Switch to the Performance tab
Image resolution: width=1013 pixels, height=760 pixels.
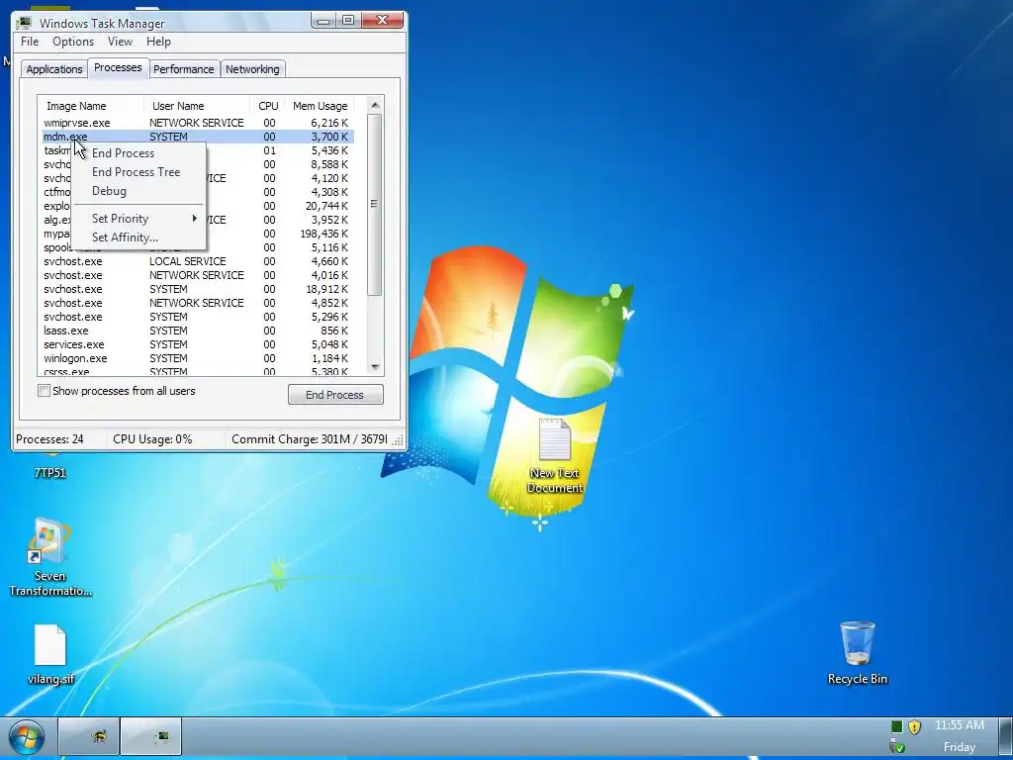click(x=183, y=69)
